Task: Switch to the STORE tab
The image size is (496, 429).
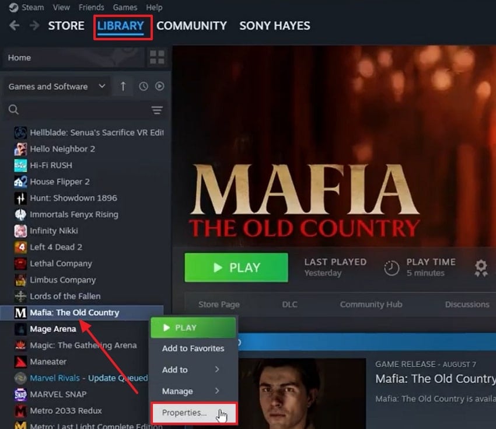Action: click(66, 26)
